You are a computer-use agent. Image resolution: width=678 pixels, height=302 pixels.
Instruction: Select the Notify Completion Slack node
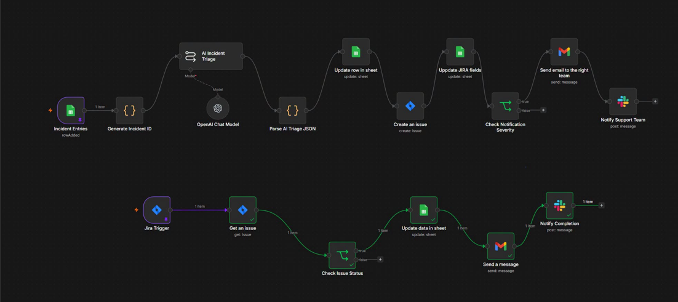point(559,205)
